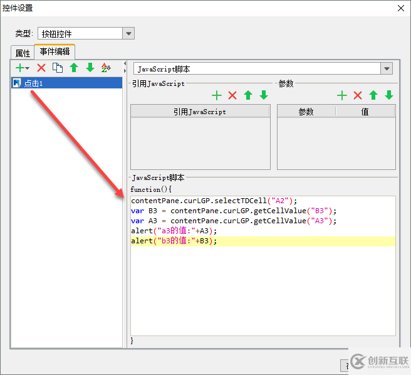411x375 pixels.
Task: Open the 类型 dropdown arrow
Action: (128, 33)
